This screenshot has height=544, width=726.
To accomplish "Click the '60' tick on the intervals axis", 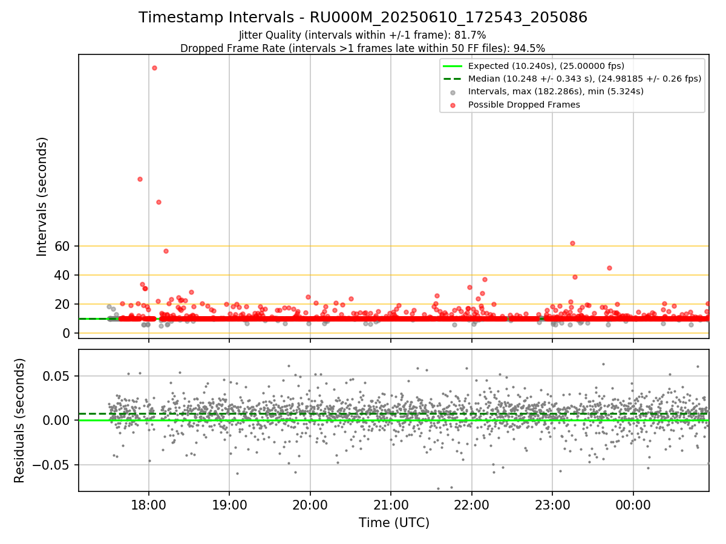I will [64, 246].
